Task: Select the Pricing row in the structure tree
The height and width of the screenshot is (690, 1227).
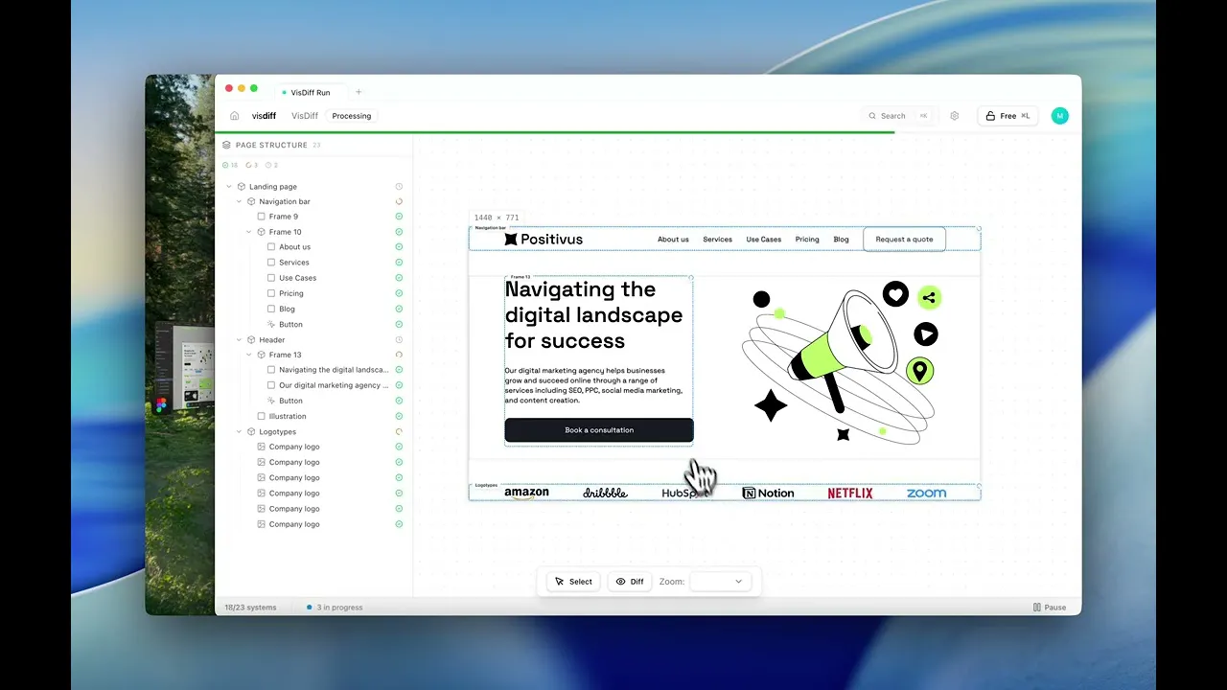Action: click(313, 293)
